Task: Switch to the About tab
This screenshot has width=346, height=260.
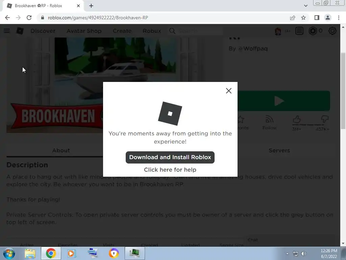Action: pyautogui.click(x=61, y=150)
